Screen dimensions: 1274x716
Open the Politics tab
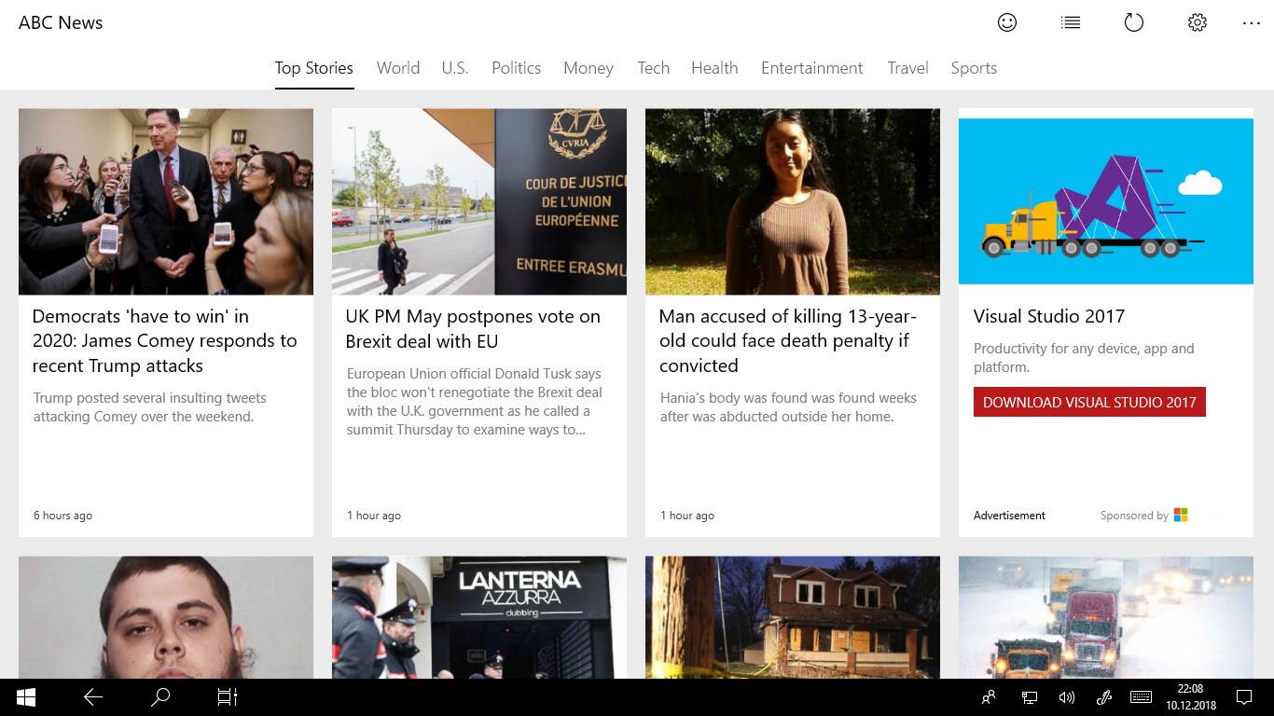[x=517, y=68]
